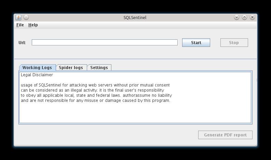The width and height of the screenshot is (271, 160).
Task: Click the Legal Disclaimer heading line
Action: [37, 75]
